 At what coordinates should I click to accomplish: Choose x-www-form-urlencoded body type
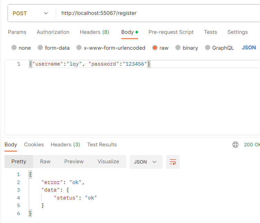[79, 48]
